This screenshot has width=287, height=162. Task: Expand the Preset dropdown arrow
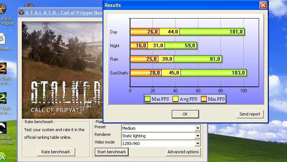coord(198,128)
